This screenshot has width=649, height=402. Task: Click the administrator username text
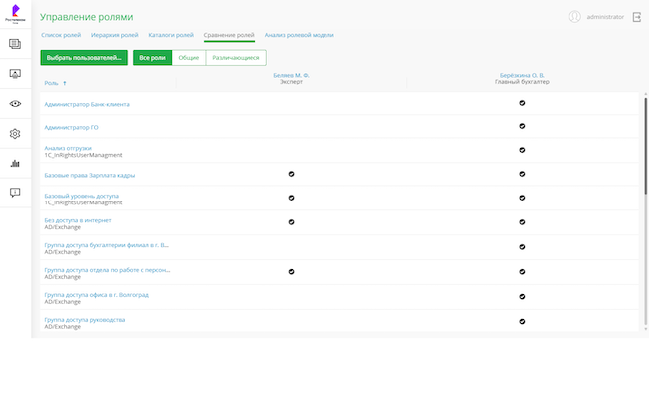(605, 17)
